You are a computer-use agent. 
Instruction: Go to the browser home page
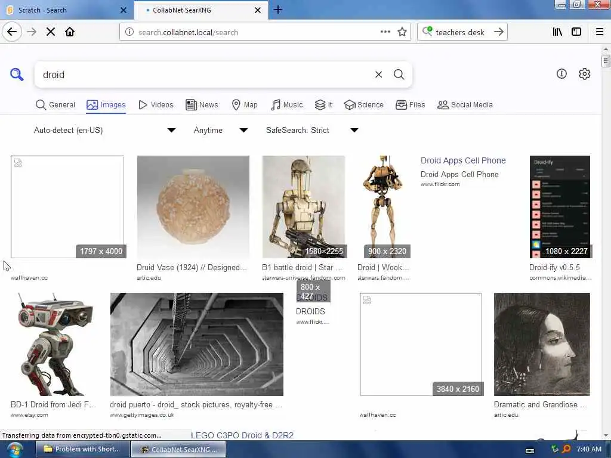(70, 32)
